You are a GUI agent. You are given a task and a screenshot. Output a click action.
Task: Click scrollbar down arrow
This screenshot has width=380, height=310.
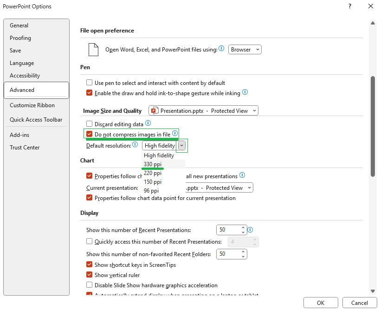coord(373,291)
